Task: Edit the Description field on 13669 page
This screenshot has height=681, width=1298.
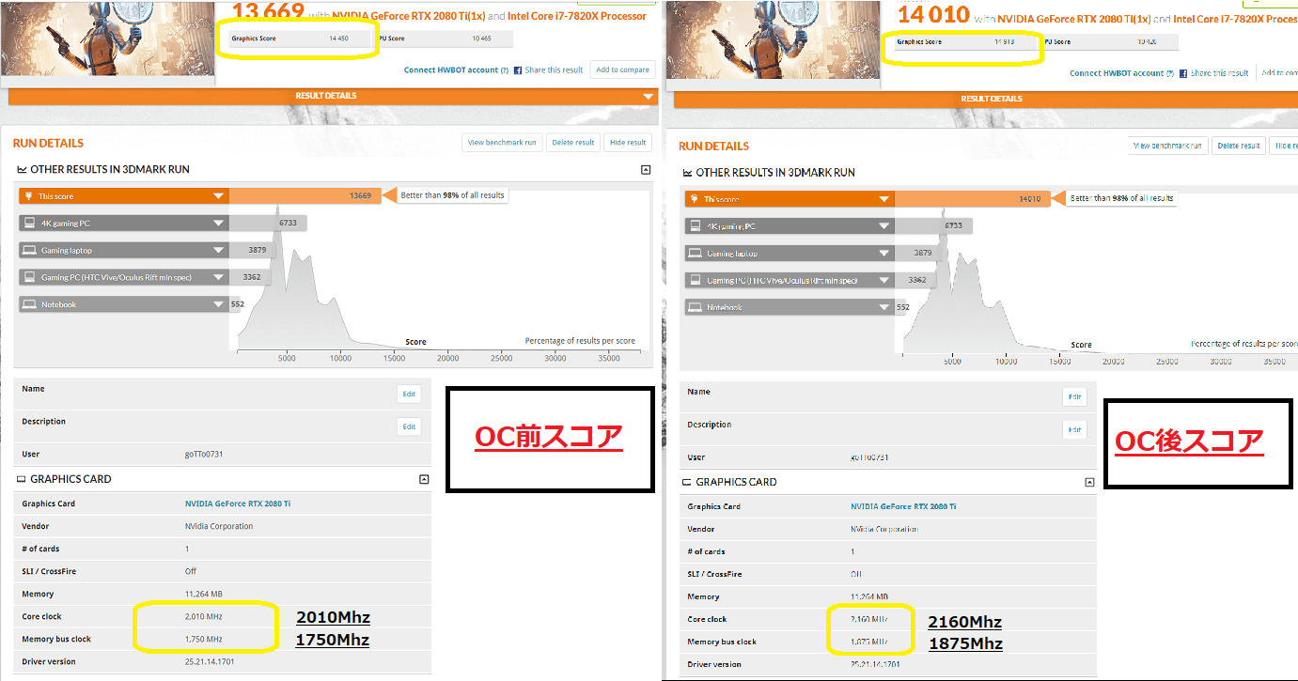Action: 409,426
